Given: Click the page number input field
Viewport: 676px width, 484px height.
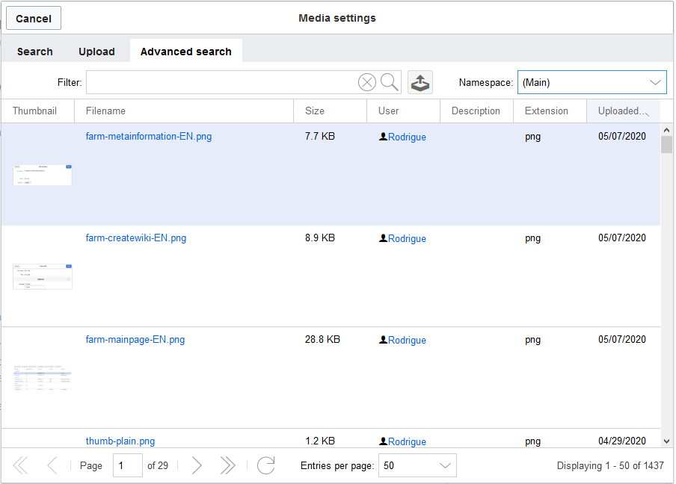Looking at the screenshot, I should (x=128, y=465).
